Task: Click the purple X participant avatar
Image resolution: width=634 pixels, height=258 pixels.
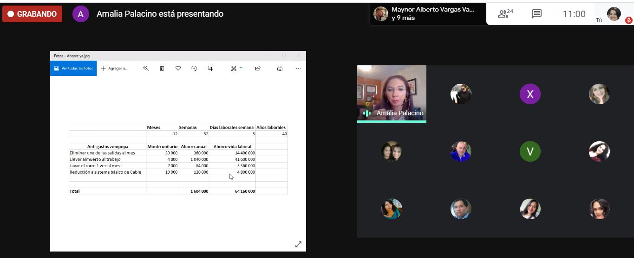Action: coord(530,94)
